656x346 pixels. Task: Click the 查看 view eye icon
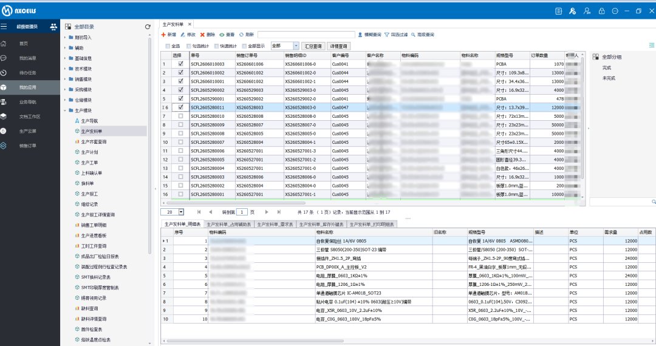click(x=222, y=35)
